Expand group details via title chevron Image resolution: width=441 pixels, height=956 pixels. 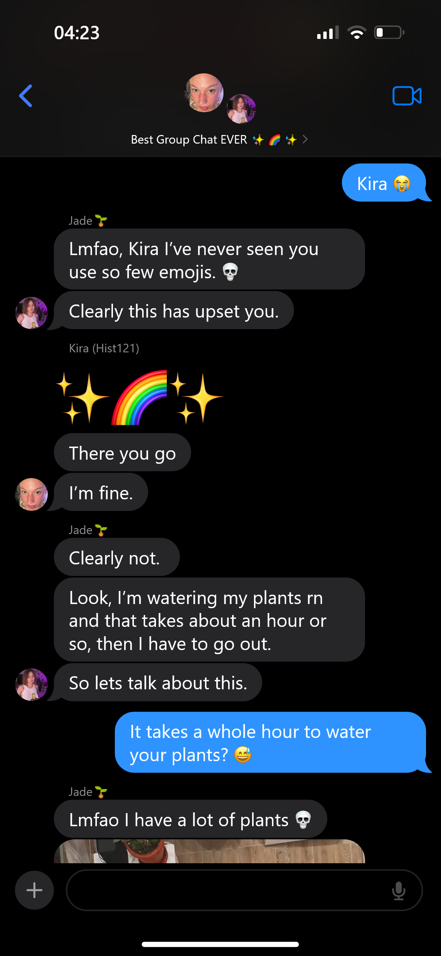(305, 140)
